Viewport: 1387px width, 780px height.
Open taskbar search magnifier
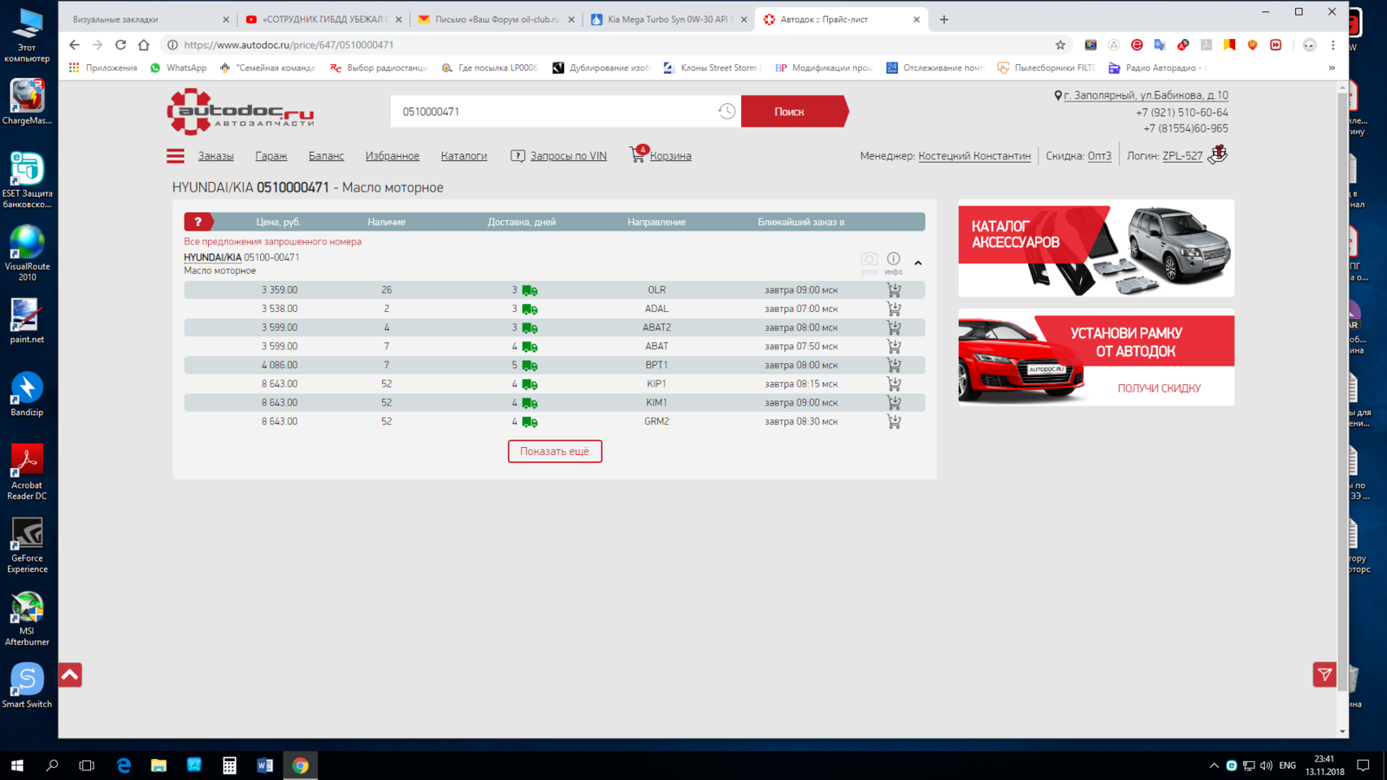(52, 765)
